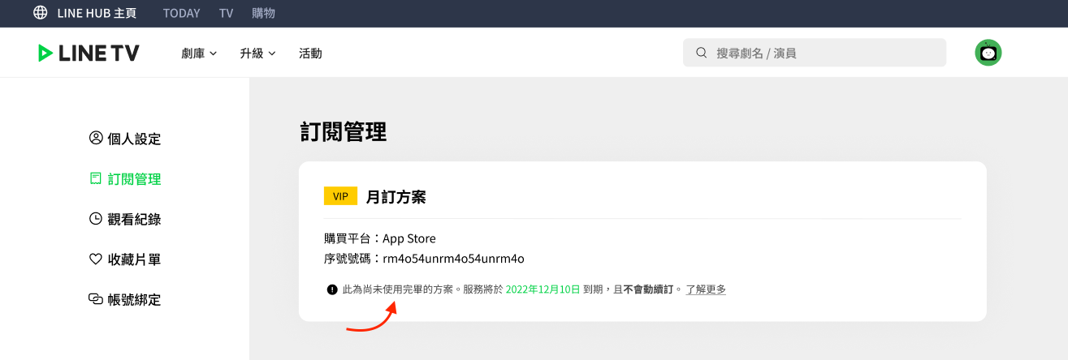The width and height of the screenshot is (1068, 360).
Task: Click serial number rm4o54unrm4o54unrm4o
Action: pos(453,259)
